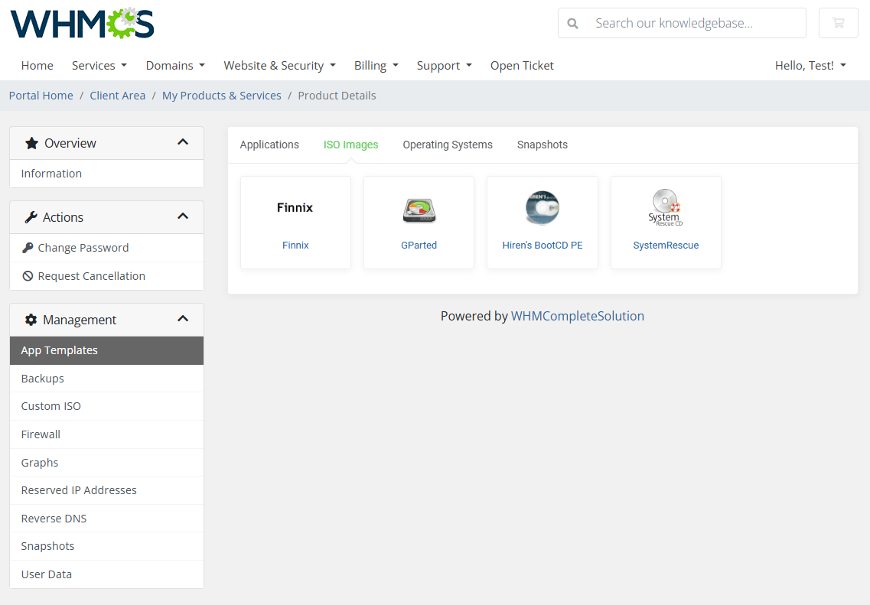This screenshot has height=605, width=870.
Task: Open Information in Overview sidebar
Action: click(106, 174)
